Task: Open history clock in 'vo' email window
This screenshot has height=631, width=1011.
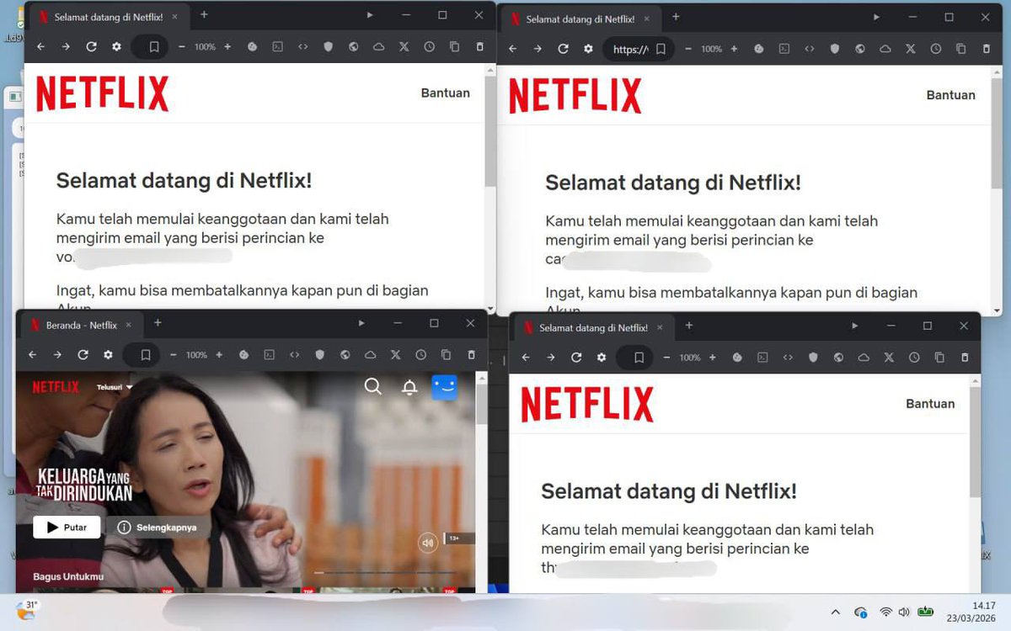Action: coord(430,47)
